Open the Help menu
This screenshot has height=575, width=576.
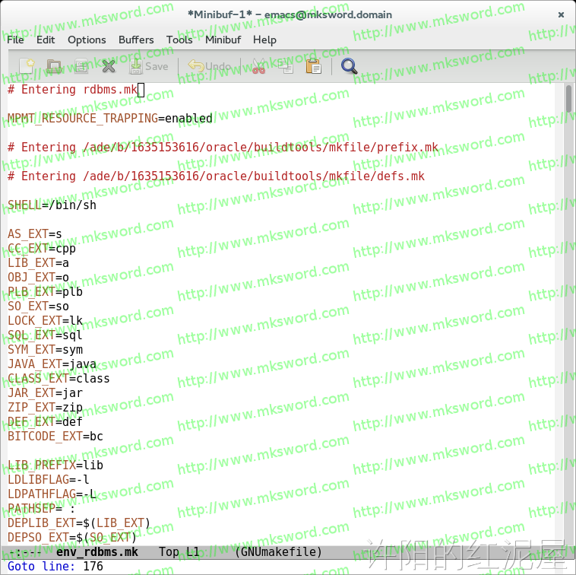pos(264,40)
